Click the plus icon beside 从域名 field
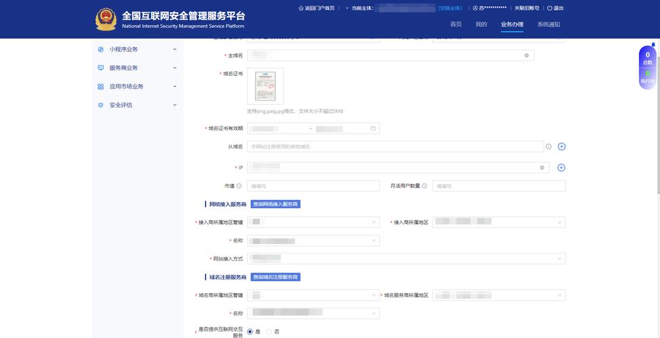The width and height of the screenshot is (660, 338). (561, 147)
